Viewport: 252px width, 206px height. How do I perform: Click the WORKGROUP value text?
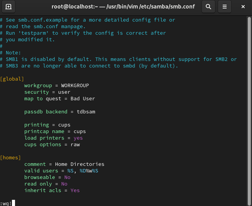pyautogui.click(x=75, y=85)
